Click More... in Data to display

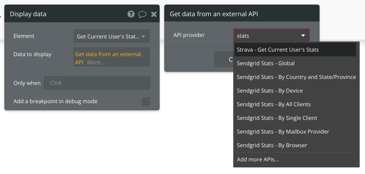[96, 62]
